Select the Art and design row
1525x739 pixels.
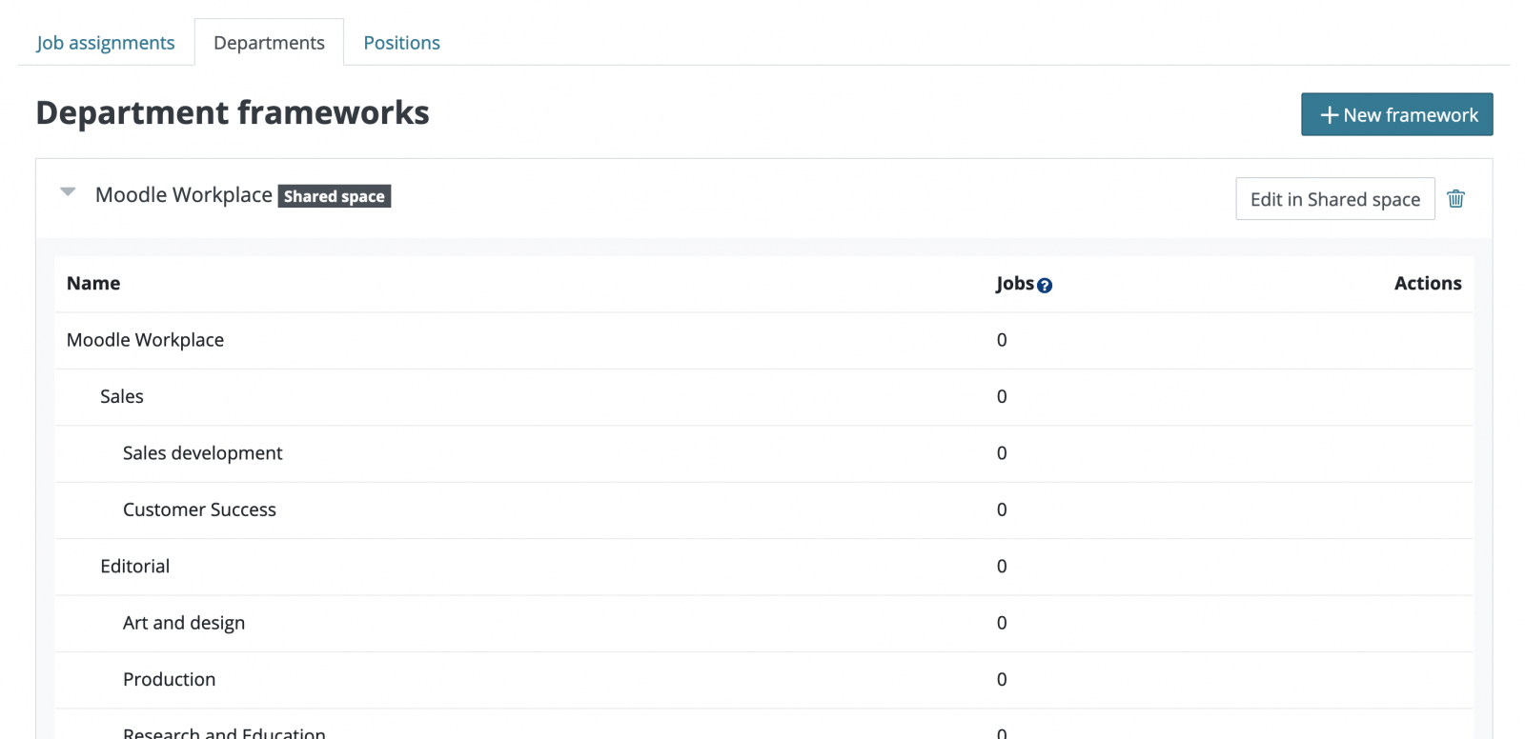tap(763, 623)
